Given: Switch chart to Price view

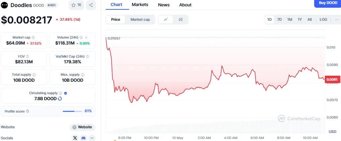Looking at the screenshot, I should point(116,19).
